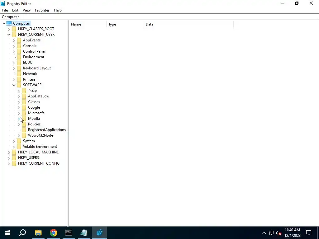Screen dimensions: 319x239
Task: Expand the HKEY_CLASSES_ROOT arrow
Action: point(9,29)
